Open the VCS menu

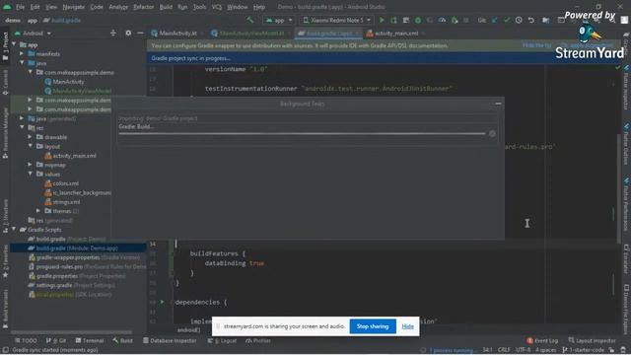217,7
